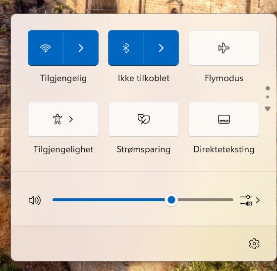Turn on Strømsparing energy saver tile
The height and width of the screenshot is (271, 277).
click(x=144, y=119)
